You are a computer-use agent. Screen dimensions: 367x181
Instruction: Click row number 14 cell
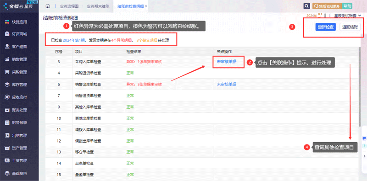[59, 163]
